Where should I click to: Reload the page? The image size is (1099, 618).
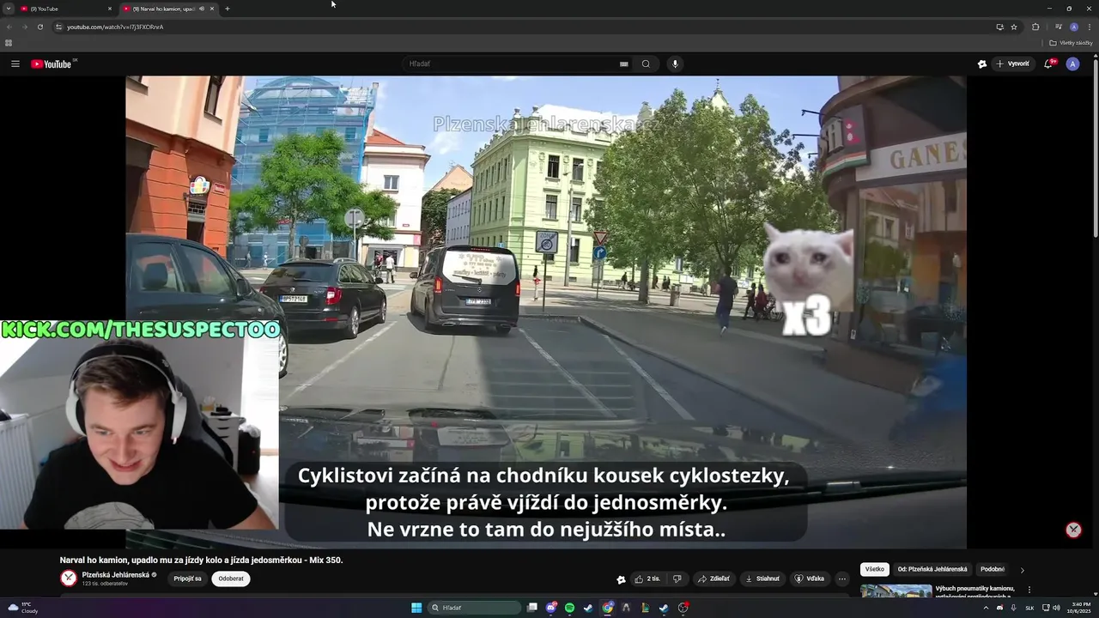39,27
